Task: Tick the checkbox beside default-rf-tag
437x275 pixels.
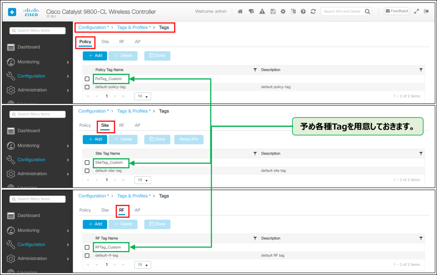Action: click(x=87, y=255)
